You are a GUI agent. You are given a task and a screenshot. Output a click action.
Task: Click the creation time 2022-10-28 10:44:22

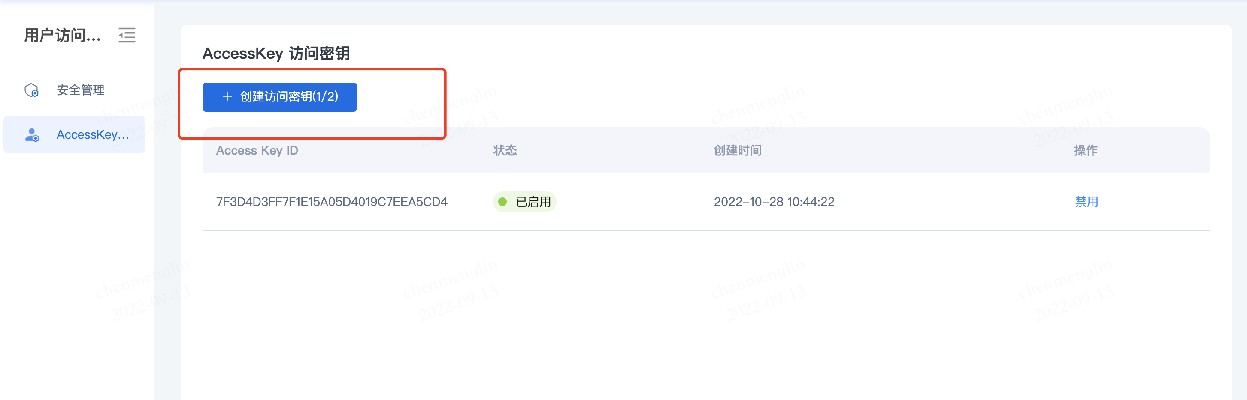[x=774, y=202]
